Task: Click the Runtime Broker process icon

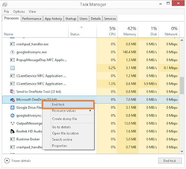Action: pyautogui.click(x=12, y=139)
